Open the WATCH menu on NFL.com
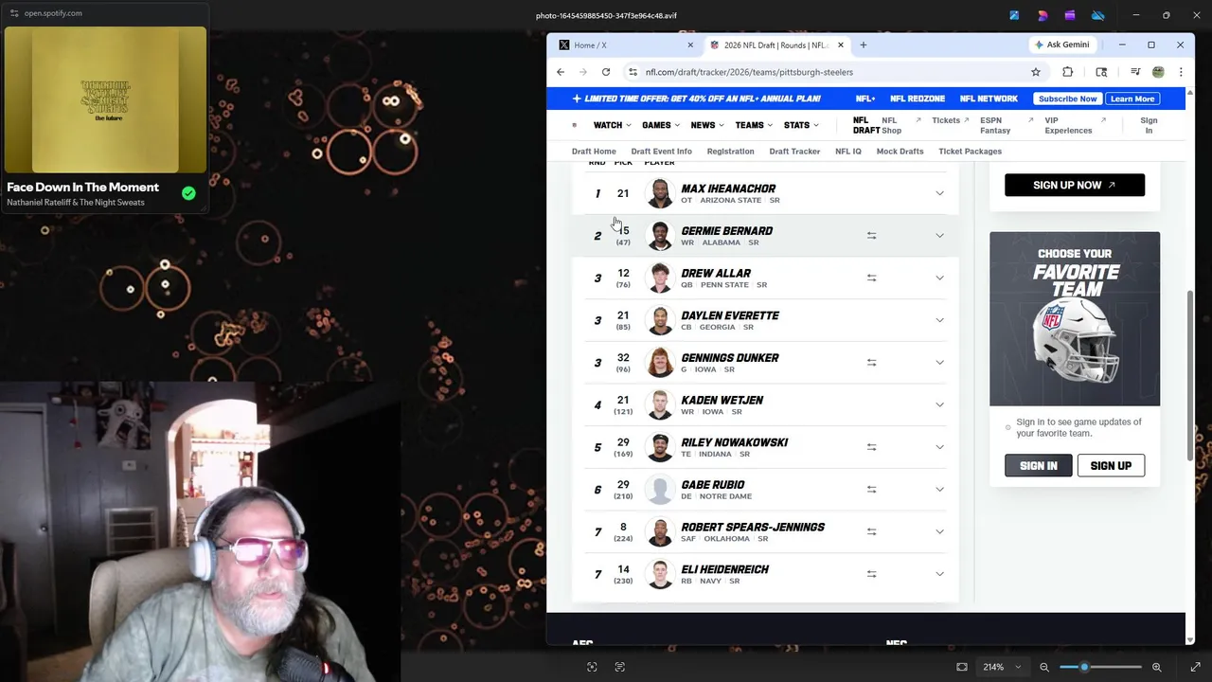 pyautogui.click(x=612, y=125)
